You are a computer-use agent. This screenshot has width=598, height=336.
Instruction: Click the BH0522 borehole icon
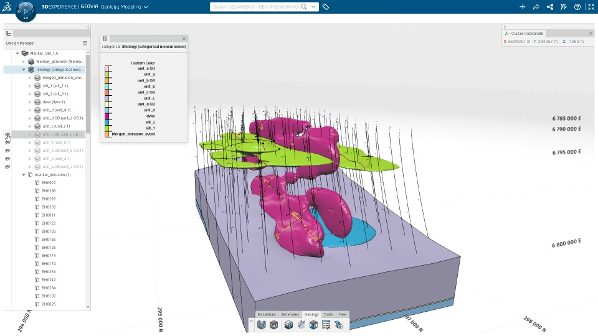[x=37, y=183]
